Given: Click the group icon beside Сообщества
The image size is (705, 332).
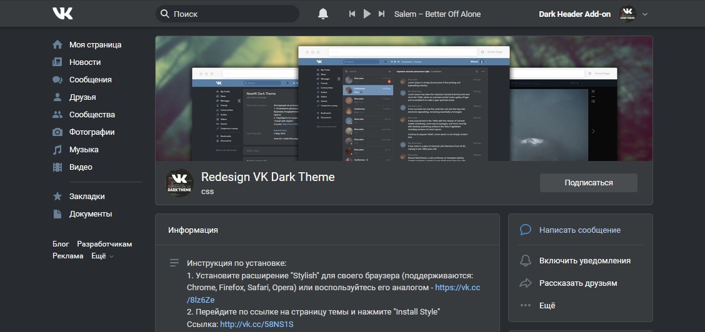Looking at the screenshot, I should tap(57, 115).
